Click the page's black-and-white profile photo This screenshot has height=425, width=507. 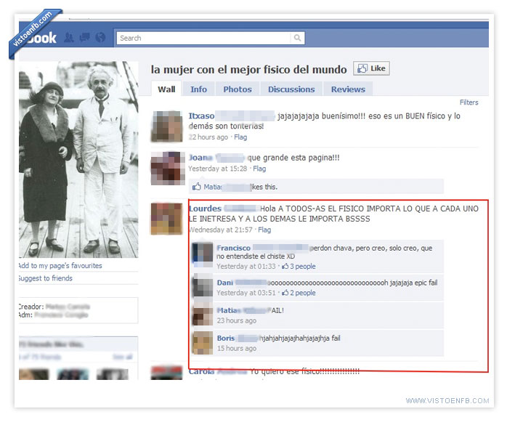pyautogui.click(x=78, y=159)
